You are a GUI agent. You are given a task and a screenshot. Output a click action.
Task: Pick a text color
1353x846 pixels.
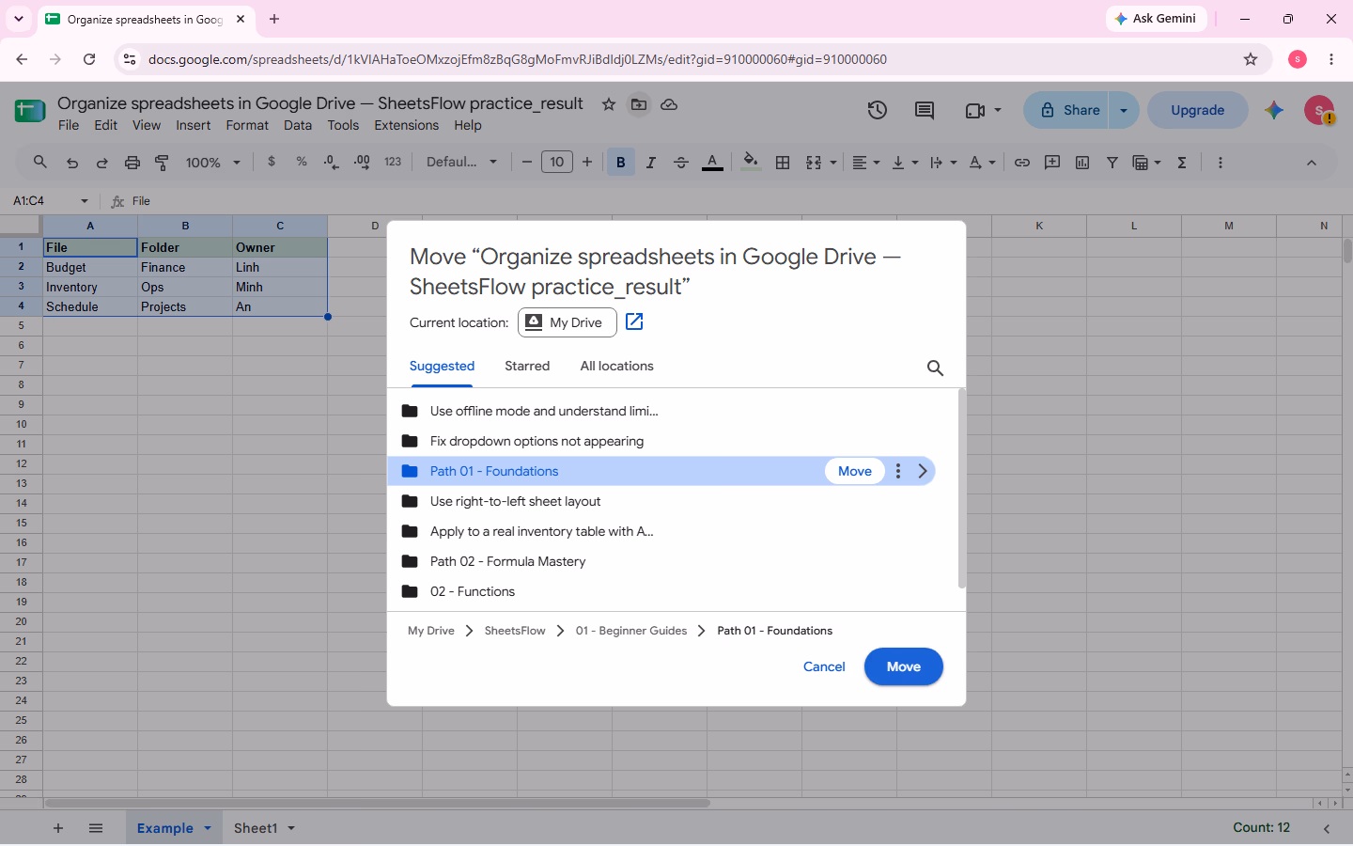(x=712, y=163)
